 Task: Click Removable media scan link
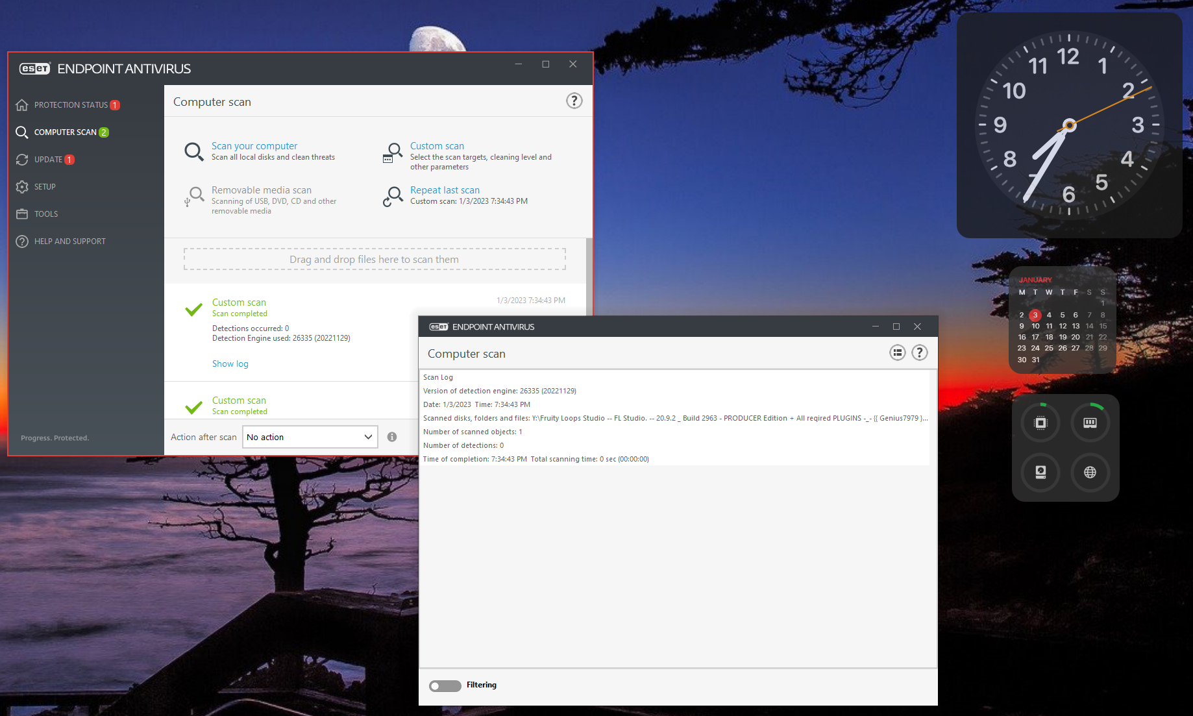(262, 190)
